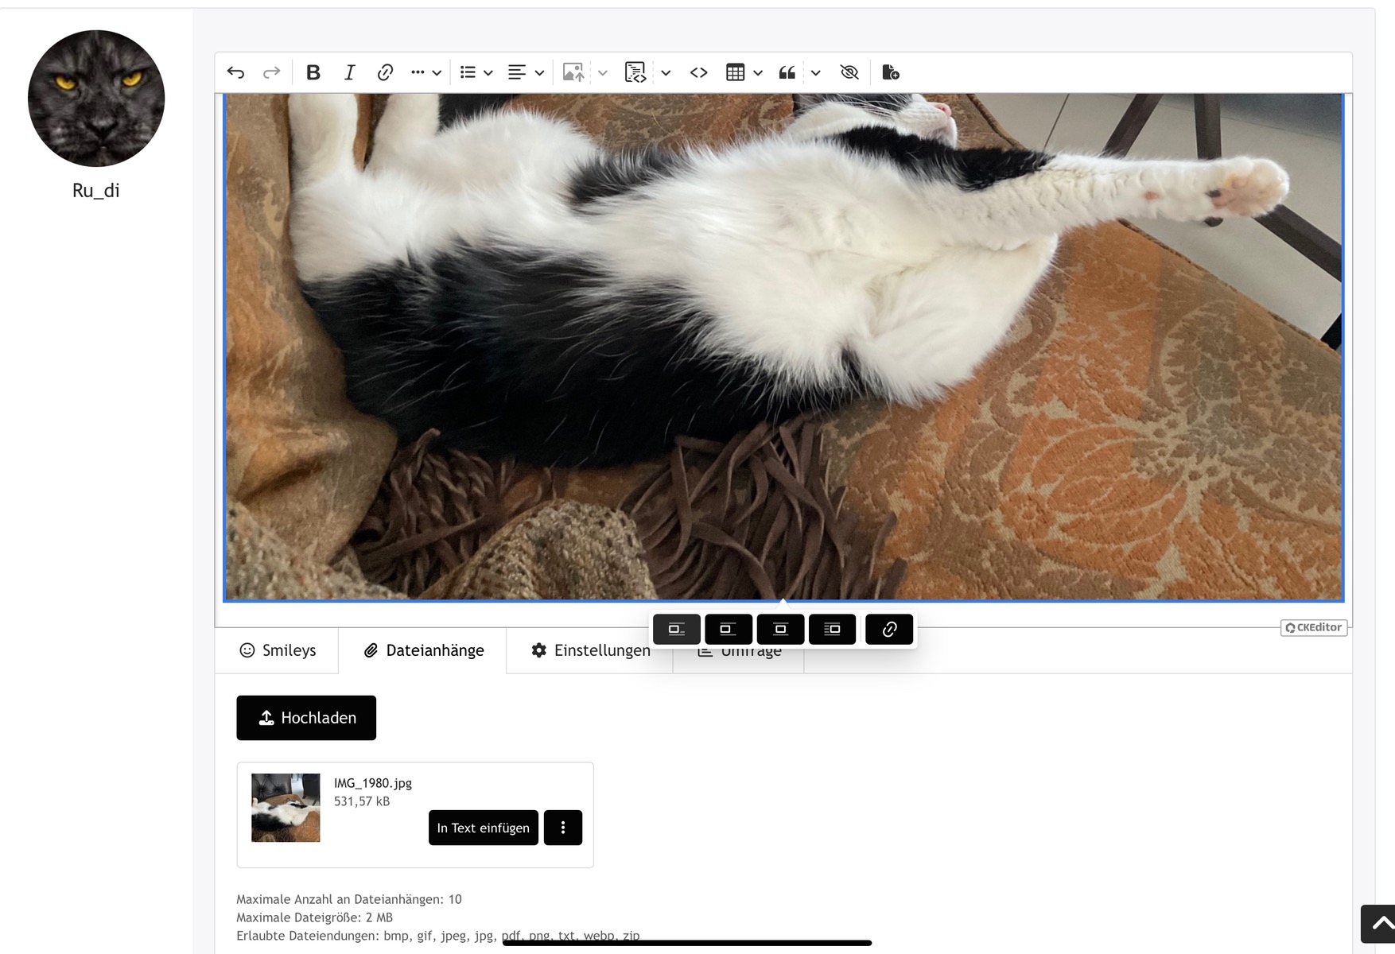Center the selected image

click(780, 629)
